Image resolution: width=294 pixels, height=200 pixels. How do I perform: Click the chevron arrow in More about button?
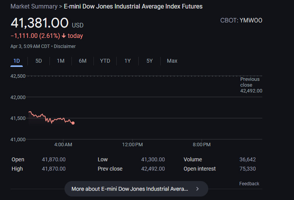197,189
